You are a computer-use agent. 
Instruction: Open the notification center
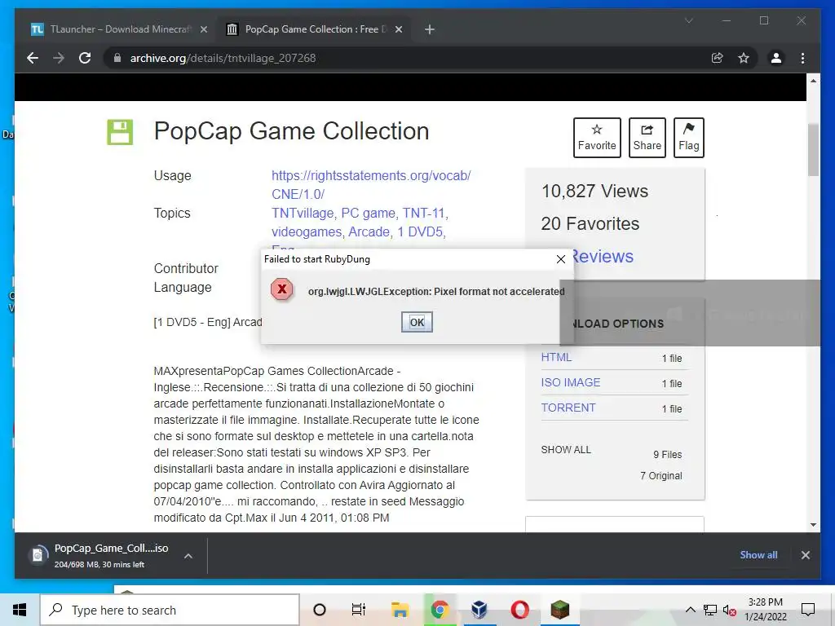[x=808, y=610]
